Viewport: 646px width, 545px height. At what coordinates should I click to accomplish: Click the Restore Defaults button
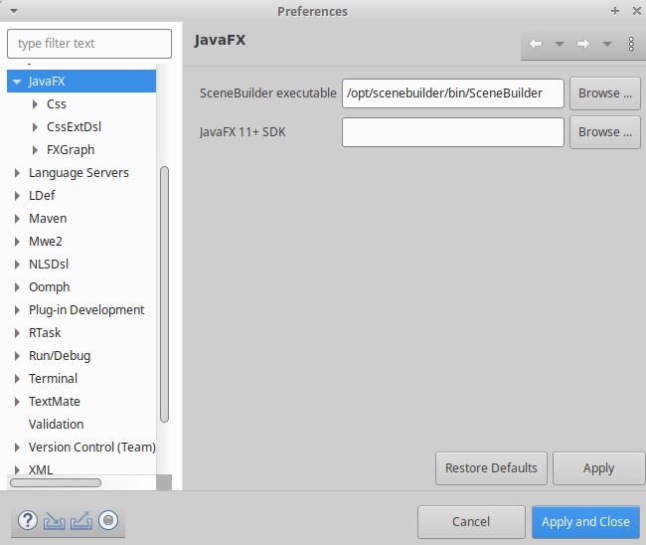(x=491, y=468)
